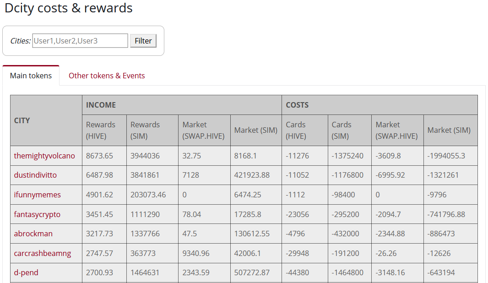Open the d-pend city link
This screenshot has height=283, width=488.
[x=27, y=272]
